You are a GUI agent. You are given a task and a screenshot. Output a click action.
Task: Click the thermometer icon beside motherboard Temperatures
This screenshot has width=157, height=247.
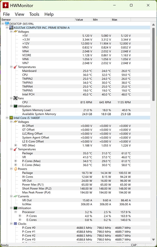pyautogui.click(x=15, y=67)
